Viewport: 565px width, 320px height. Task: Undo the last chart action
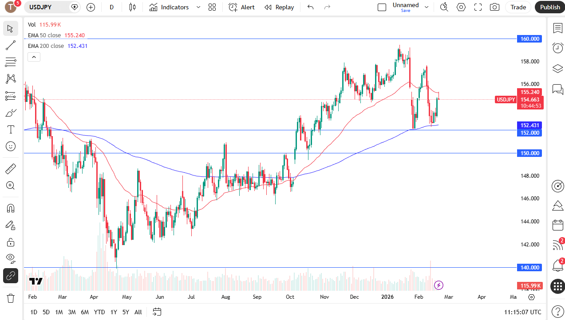pyautogui.click(x=311, y=7)
